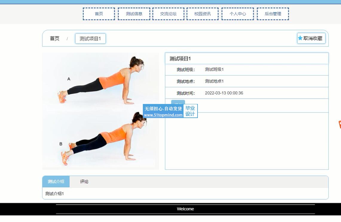Select 测试项目1 breadcrumb item

pos(90,39)
